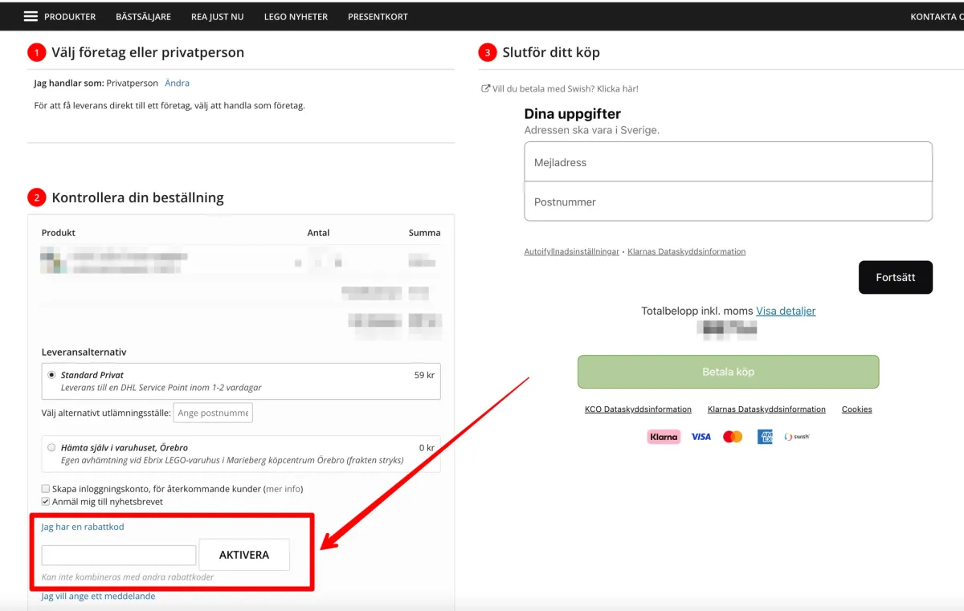This screenshot has width=964, height=611.
Task: Focus the Mejladress input field
Action: [x=729, y=162]
